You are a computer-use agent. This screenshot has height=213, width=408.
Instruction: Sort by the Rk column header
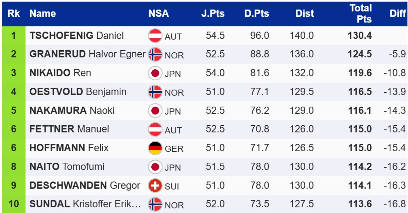pyautogui.click(x=14, y=14)
